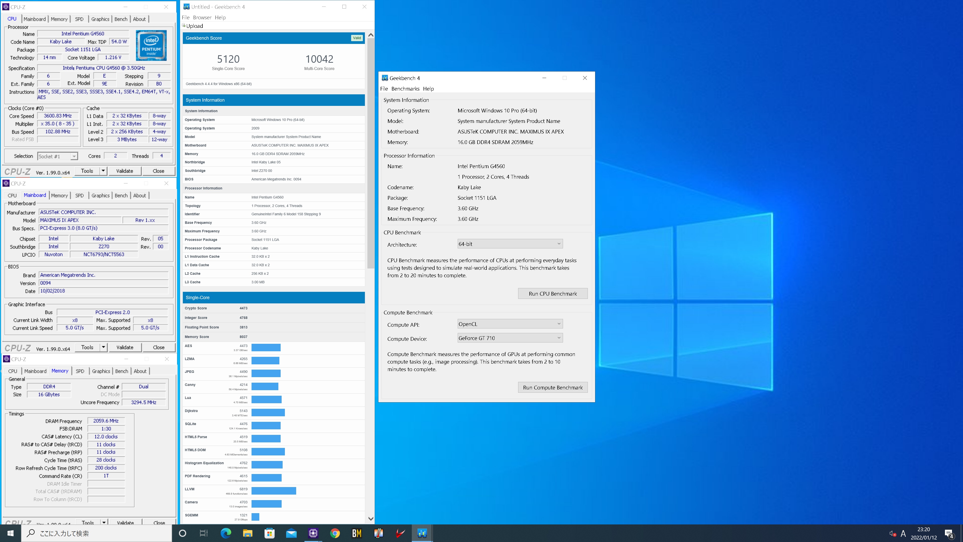Click the LLVM score bar 6819
This screenshot has height=542, width=963.
pos(274,491)
